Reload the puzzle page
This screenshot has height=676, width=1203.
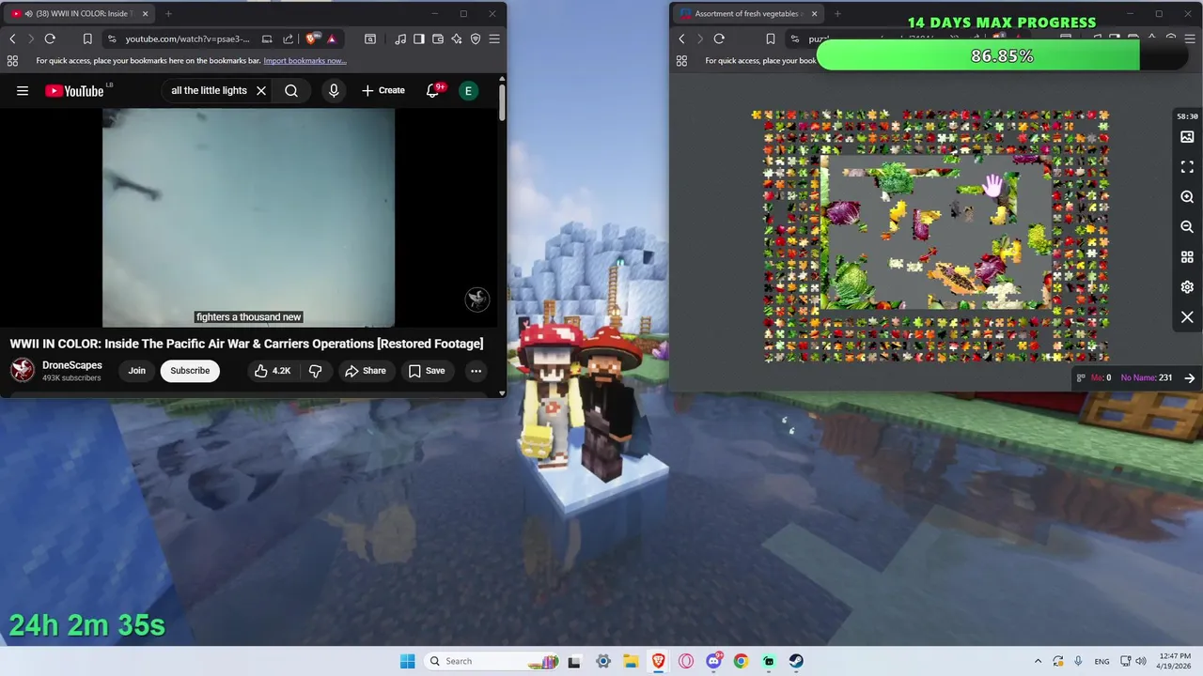[x=719, y=38]
